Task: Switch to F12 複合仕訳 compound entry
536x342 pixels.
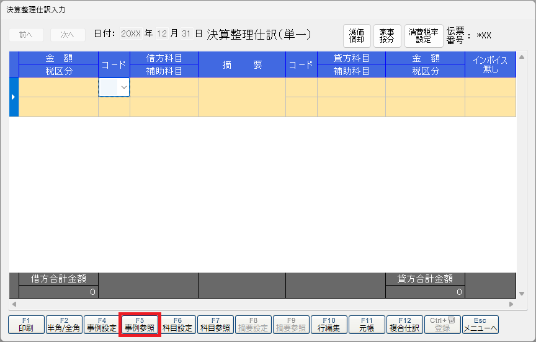Action: (404, 324)
